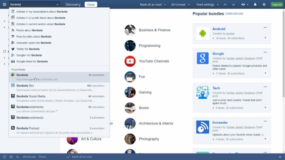Open the hamburger menu icon
Viewport: 285px width, 160px height.
point(4,4)
